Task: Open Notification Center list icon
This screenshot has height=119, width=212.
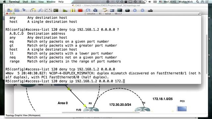Action: [207, 2]
